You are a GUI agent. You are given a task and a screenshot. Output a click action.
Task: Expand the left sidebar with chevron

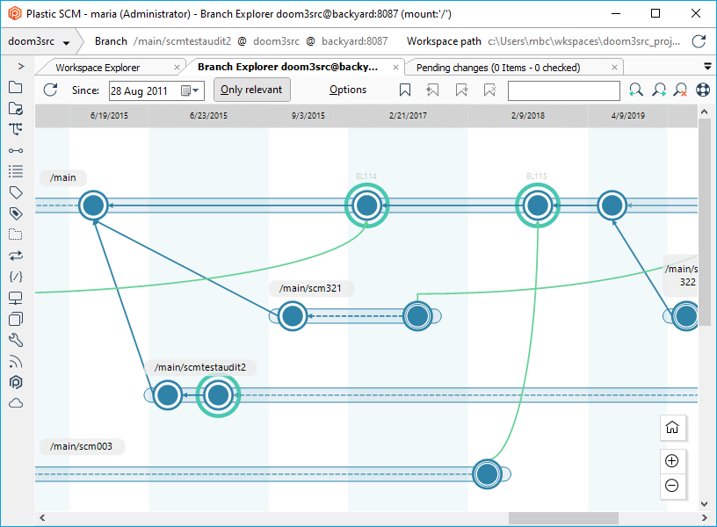pos(20,67)
